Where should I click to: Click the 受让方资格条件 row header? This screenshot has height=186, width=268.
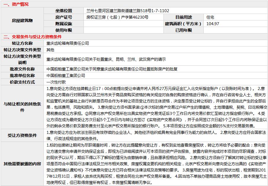tap(22, 135)
